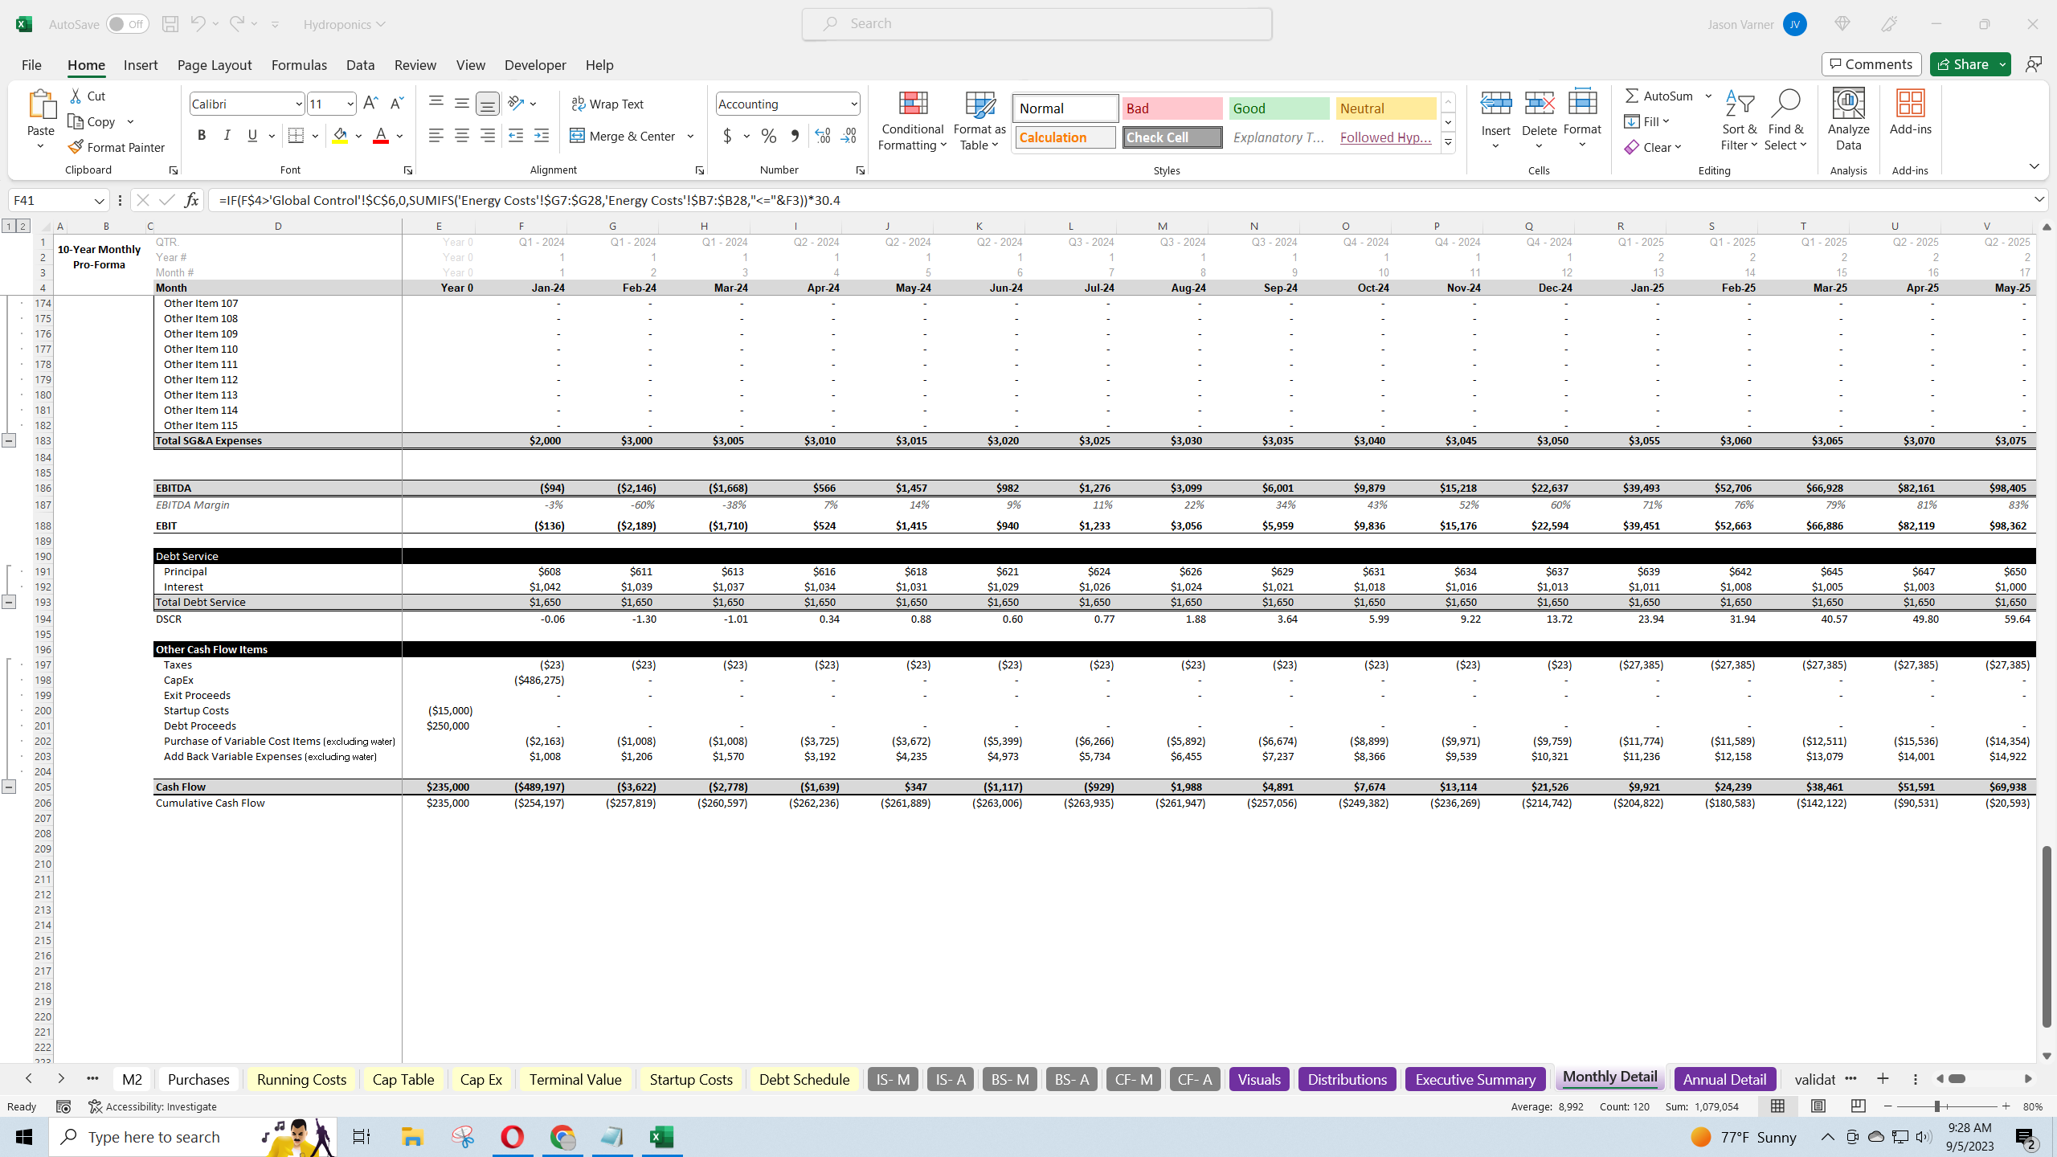Click the Borders icon
The height and width of the screenshot is (1157, 2057).
click(296, 136)
